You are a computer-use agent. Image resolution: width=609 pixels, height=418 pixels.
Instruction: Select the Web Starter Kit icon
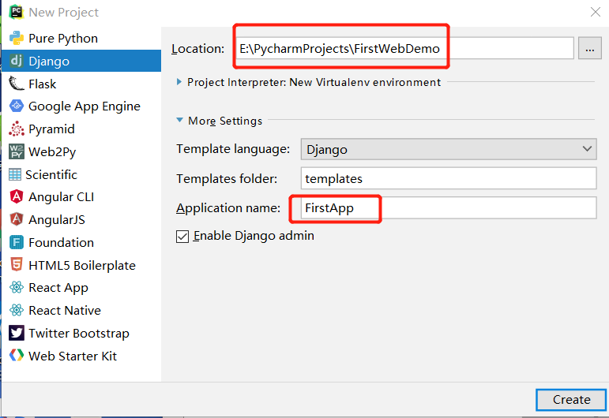[17, 356]
